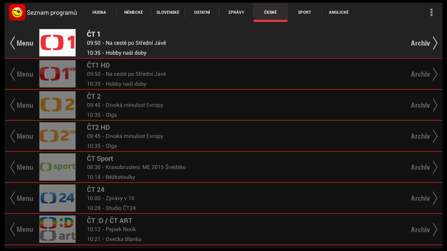This screenshot has width=447, height=251.
Task: Select the ČT 2 channel logo
Action: (57, 105)
